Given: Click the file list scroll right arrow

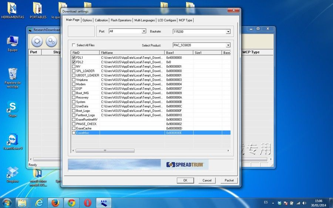Looking at the screenshot, I should point(228,151).
